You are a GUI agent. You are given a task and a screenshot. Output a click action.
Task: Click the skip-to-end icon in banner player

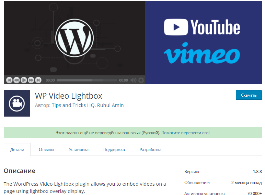[38, 80]
